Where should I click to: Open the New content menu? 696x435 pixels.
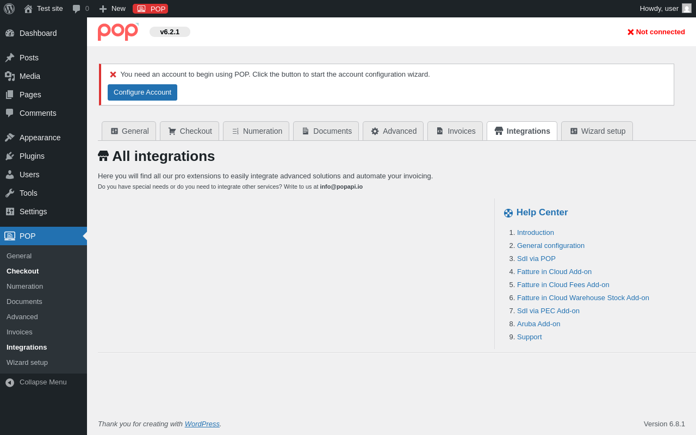pos(113,9)
